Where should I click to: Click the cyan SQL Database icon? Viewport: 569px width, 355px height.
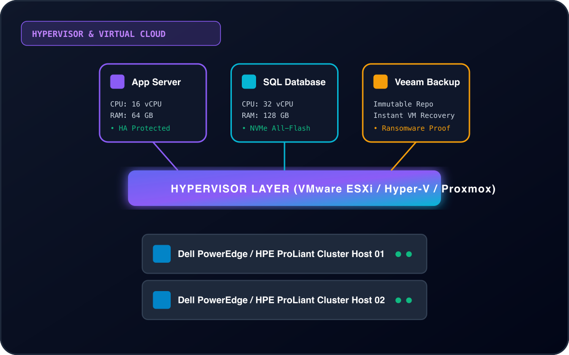[249, 82]
